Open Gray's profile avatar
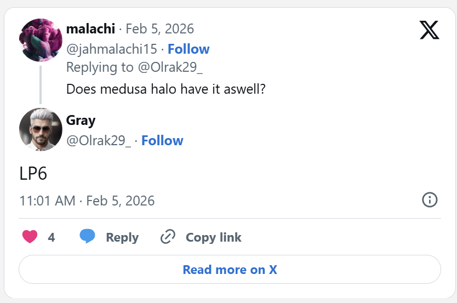 (41, 129)
